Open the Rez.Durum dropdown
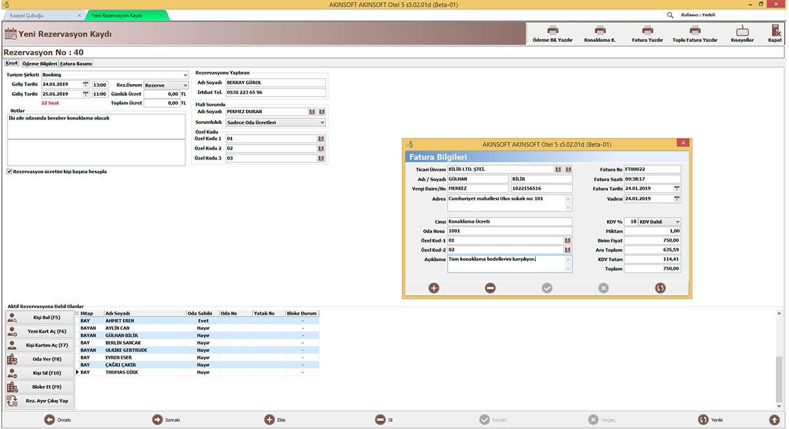 coord(185,85)
